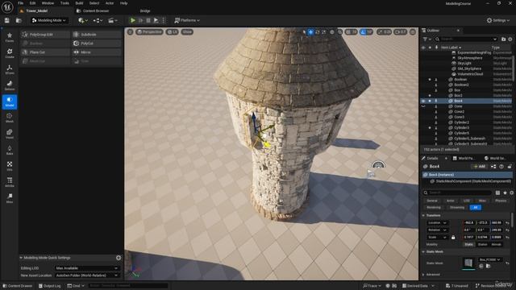Open the Create tool category
The image size is (516, 290).
(x=10, y=53)
